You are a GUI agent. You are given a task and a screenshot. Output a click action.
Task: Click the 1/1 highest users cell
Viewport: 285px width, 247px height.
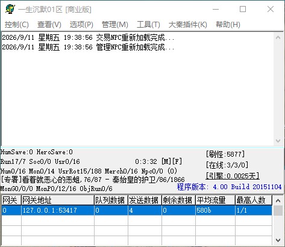pyautogui.click(x=254, y=210)
